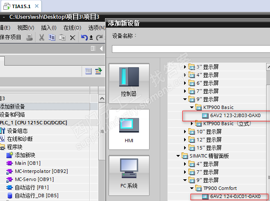The width and height of the screenshot is (270, 201).
Task: Select device 6AV2 123-2JB03-0AX0
Action: (235, 115)
